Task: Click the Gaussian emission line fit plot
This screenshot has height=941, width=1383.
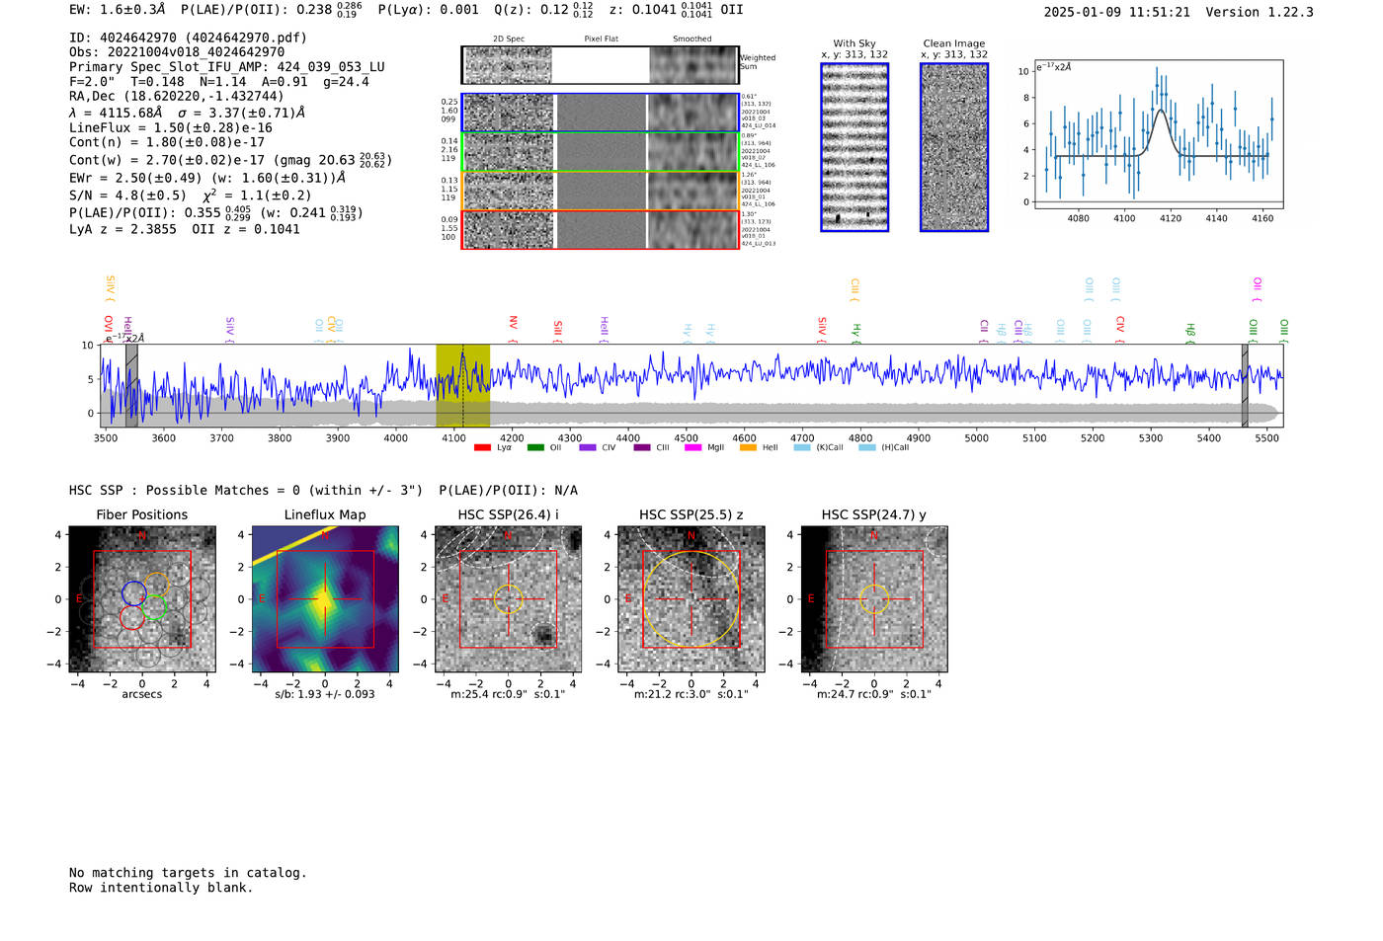Action: click(1158, 134)
